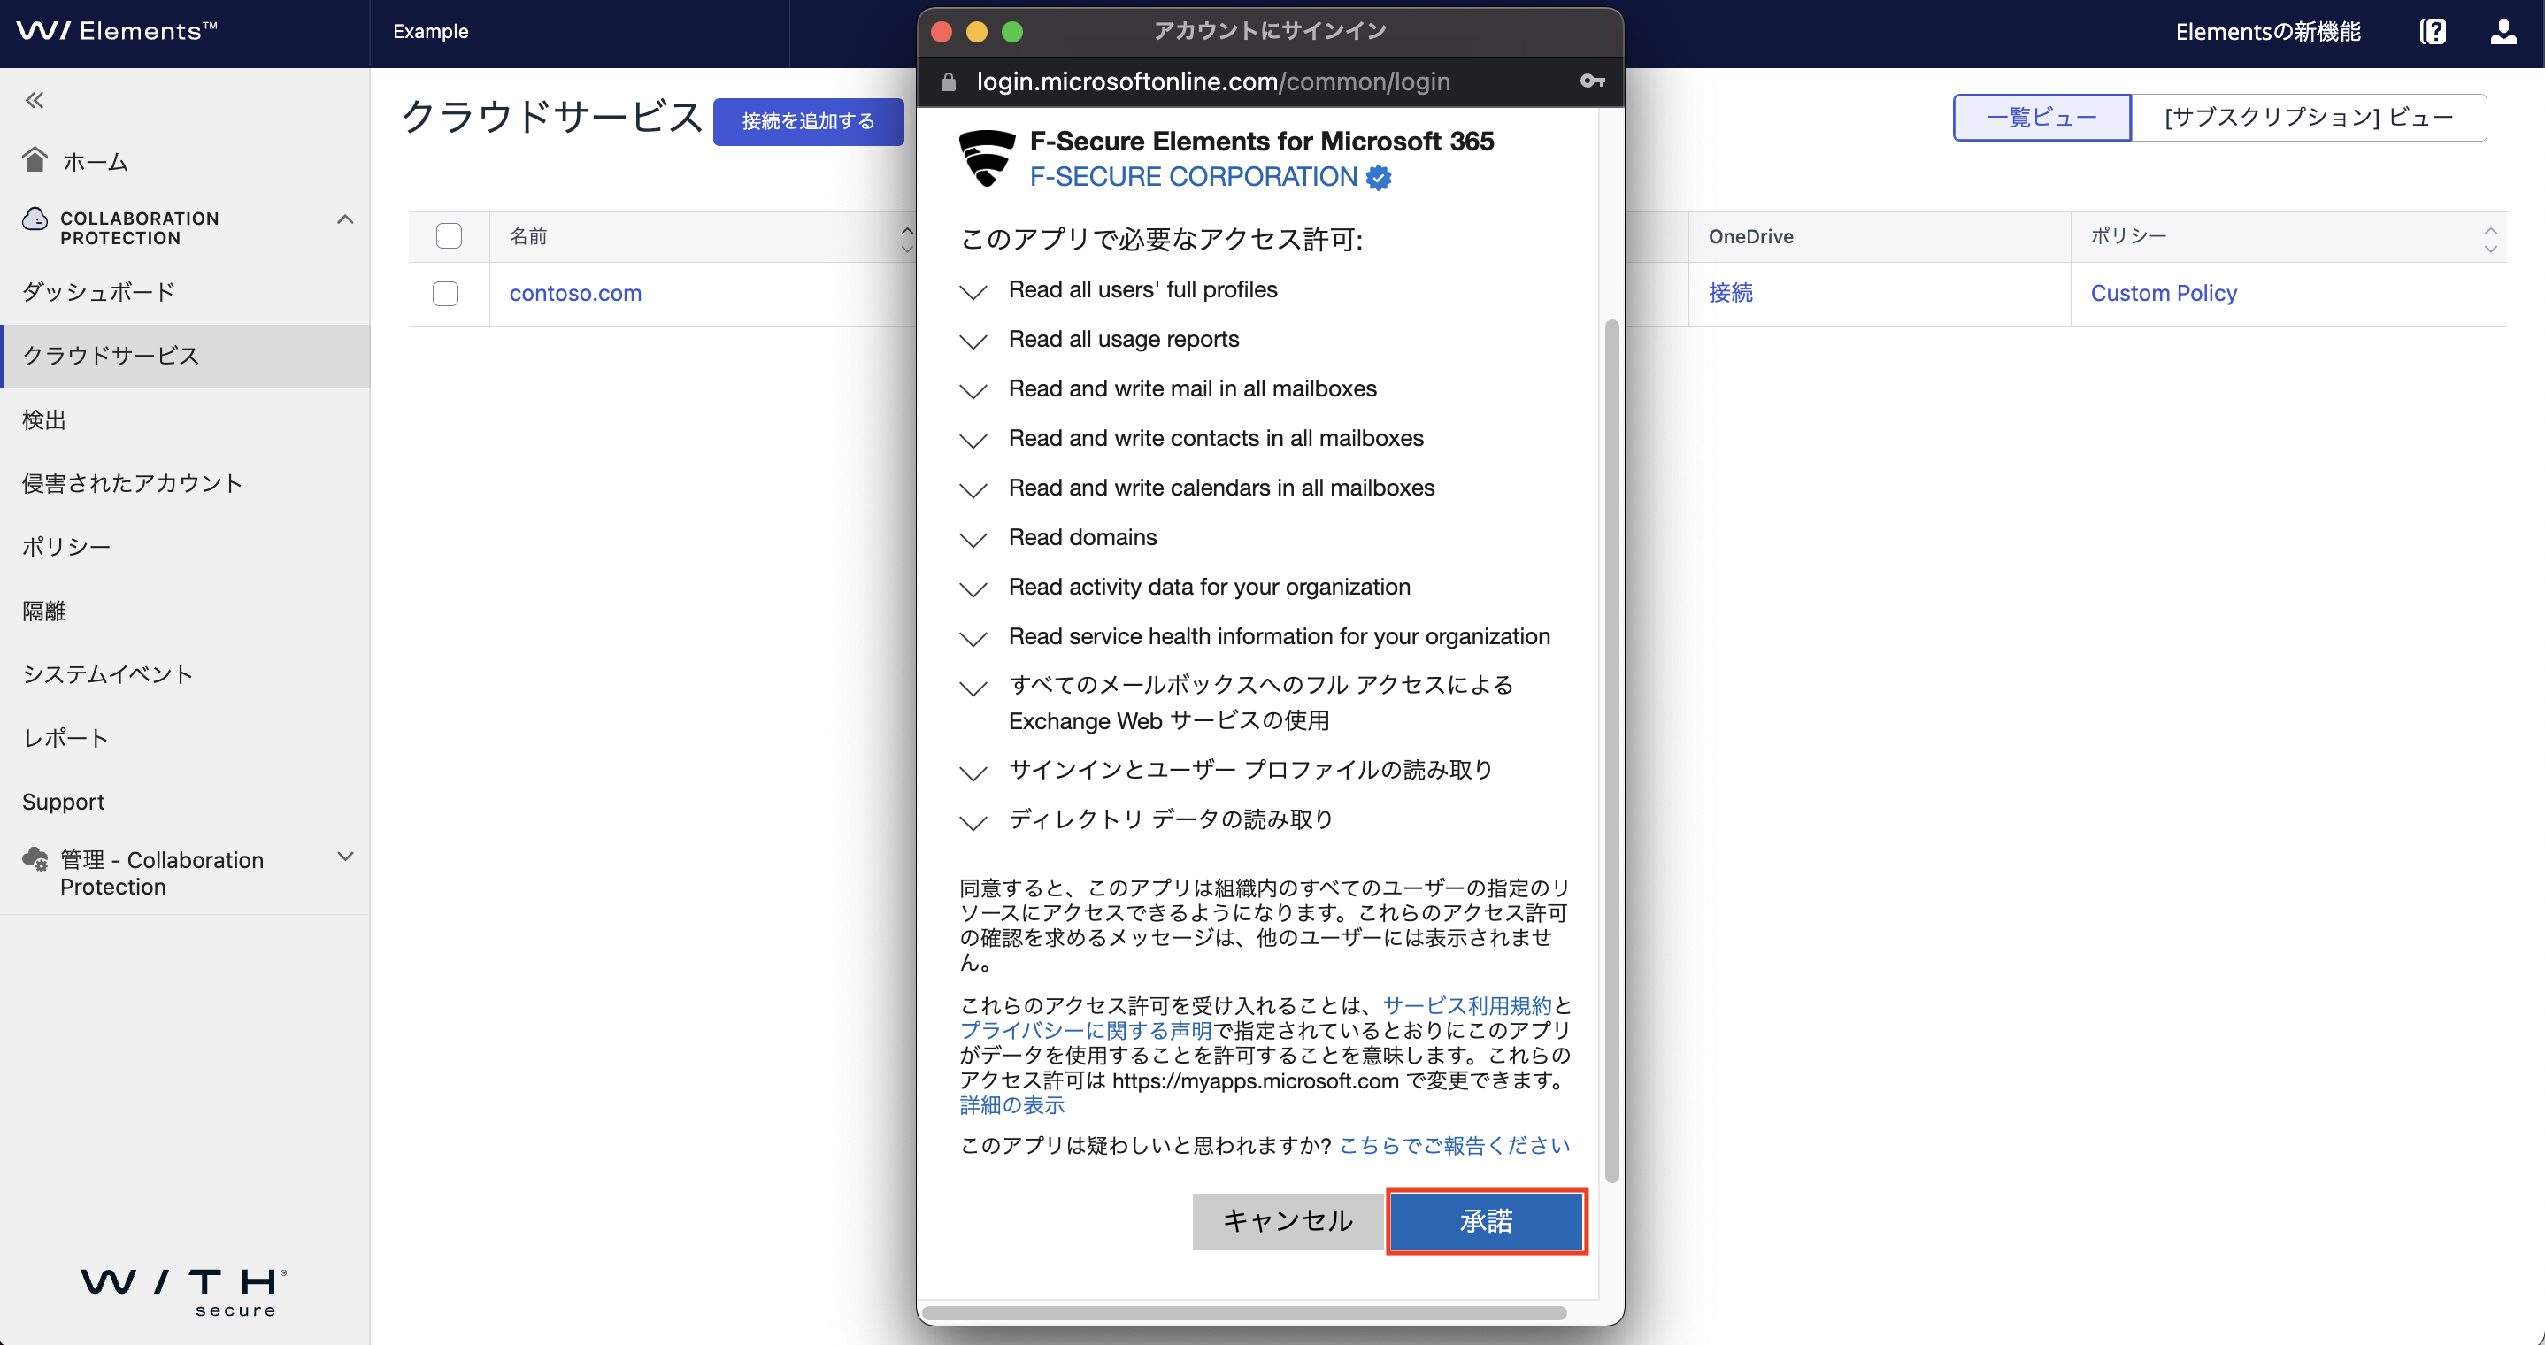Screen dimensions: 2545x1345
Task: Open サービス利用規約 link
Action: pos(1467,1006)
